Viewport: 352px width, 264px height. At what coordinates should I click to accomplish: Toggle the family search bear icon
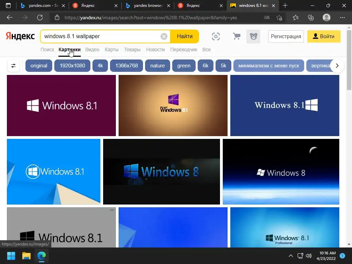click(253, 36)
